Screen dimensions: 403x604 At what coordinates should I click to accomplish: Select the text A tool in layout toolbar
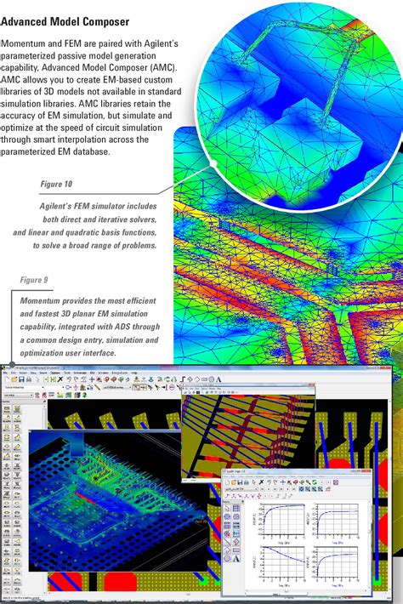(219, 379)
